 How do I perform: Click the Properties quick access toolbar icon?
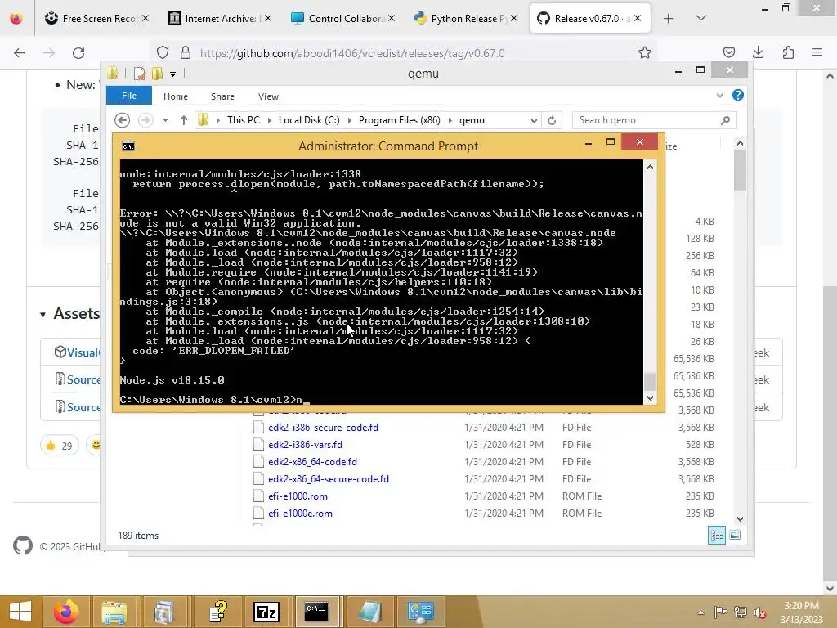coord(140,74)
